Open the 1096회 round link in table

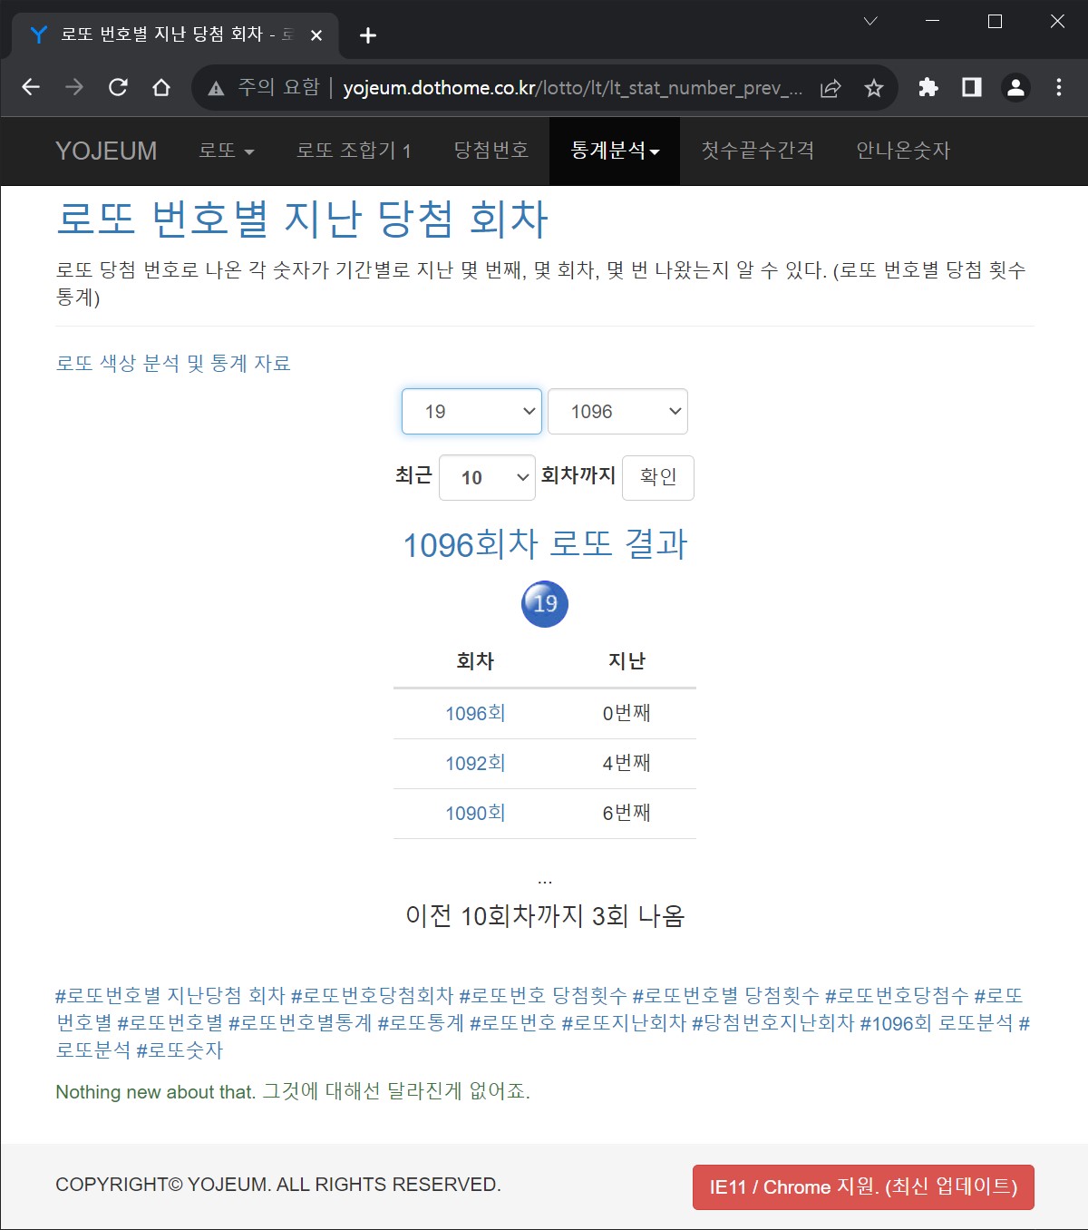coord(475,714)
